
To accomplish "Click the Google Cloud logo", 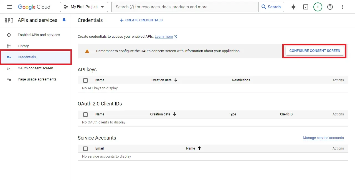I will click(34, 7).
